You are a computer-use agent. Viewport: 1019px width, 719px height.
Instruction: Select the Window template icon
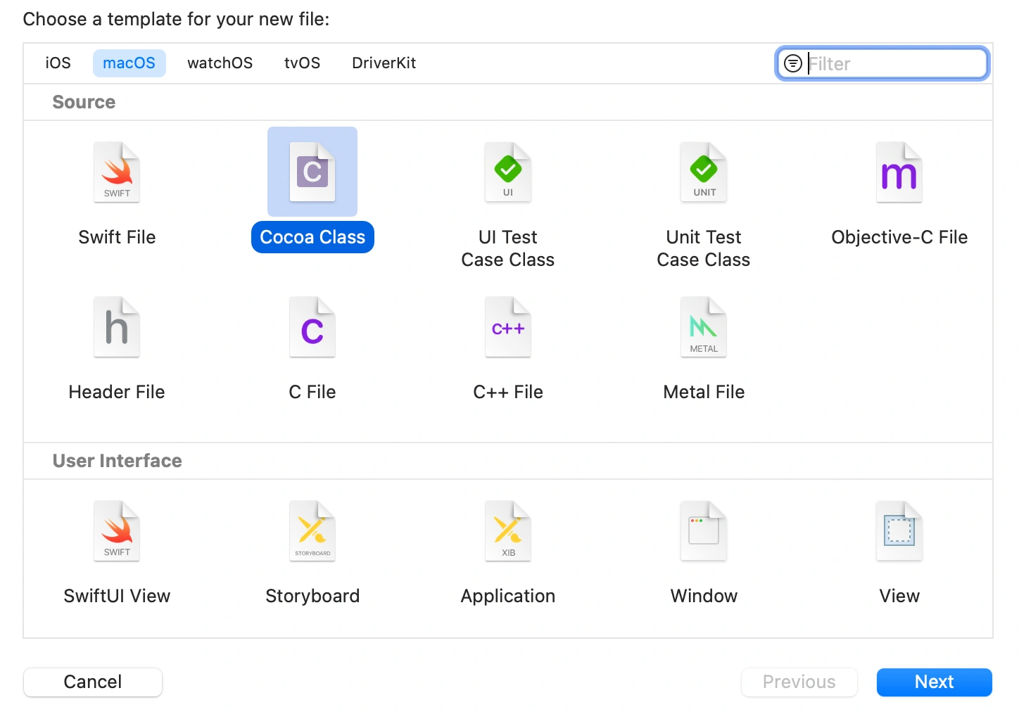(x=704, y=531)
